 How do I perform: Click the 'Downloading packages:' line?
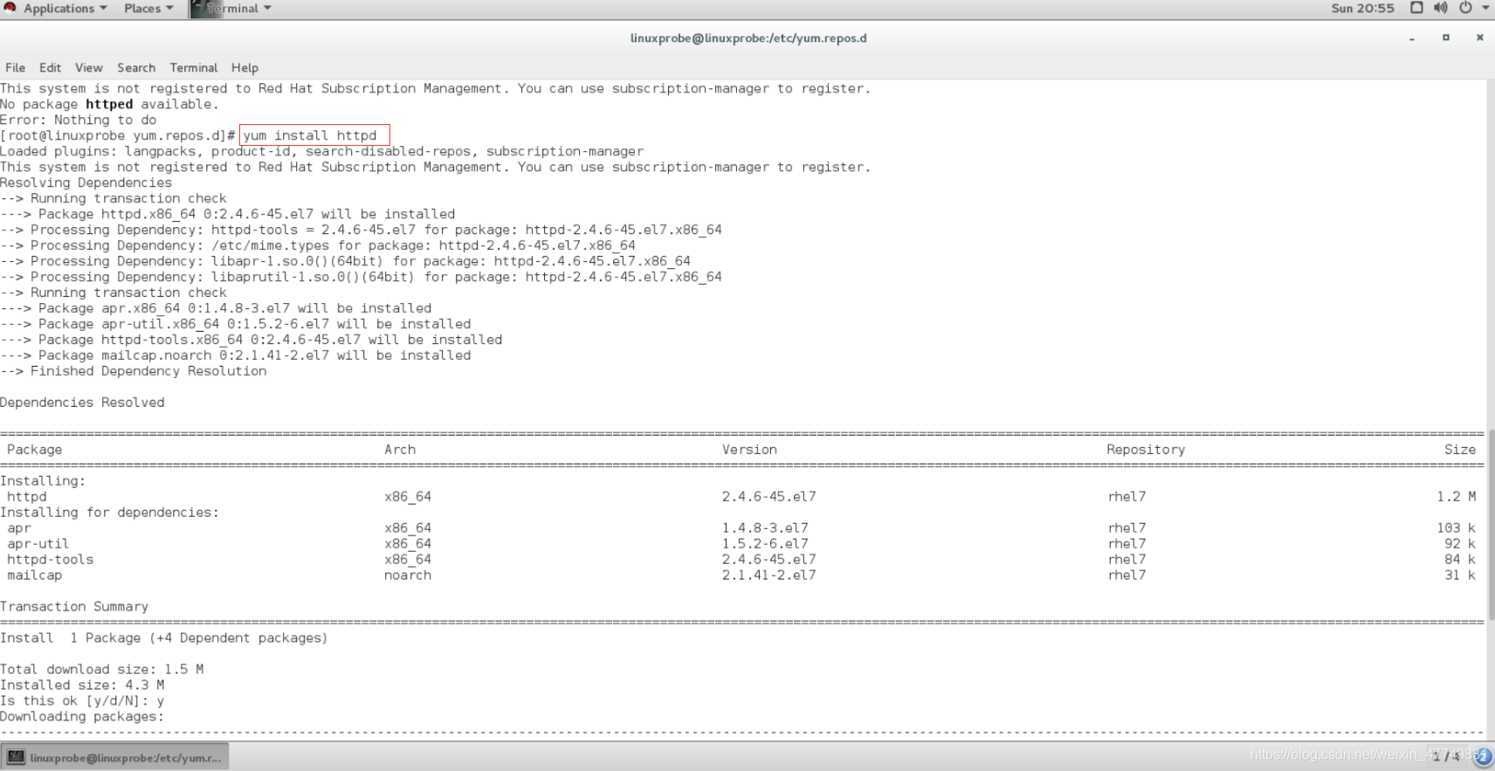pyautogui.click(x=82, y=717)
